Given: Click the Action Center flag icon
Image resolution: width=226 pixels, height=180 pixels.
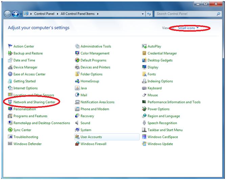Looking at the screenshot, I should pyautogui.click(x=10, y=46).
